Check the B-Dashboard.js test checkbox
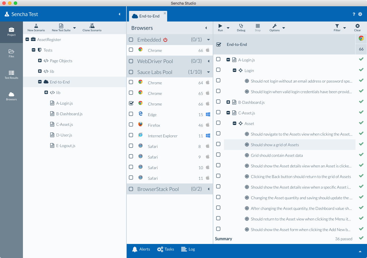The width and height of the screenshot is (367, 258). click(218, 101)
